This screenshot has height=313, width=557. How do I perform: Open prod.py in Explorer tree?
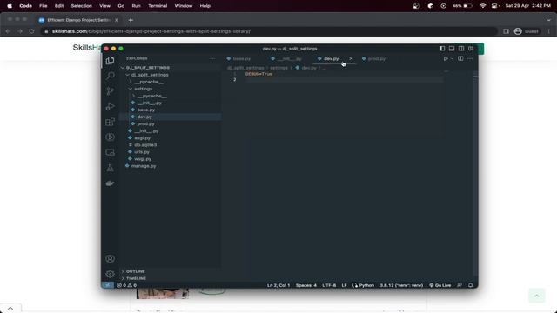click(x=145, y=123)
